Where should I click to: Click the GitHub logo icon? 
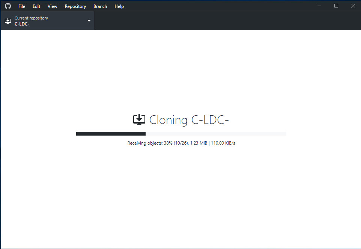(x=8, y=6)
